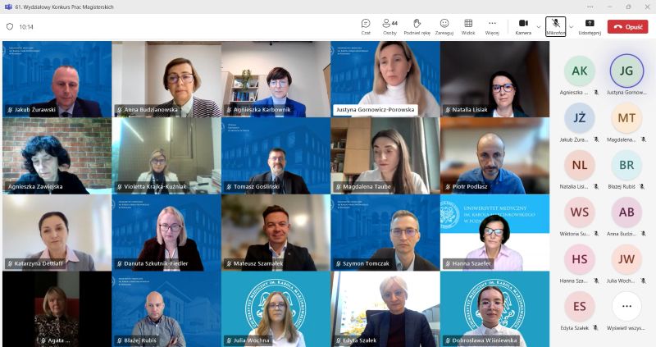This screenshot has width=656, height=347.
Task: Expand microphone options dropdown arrow
Action: click(571, 26)
